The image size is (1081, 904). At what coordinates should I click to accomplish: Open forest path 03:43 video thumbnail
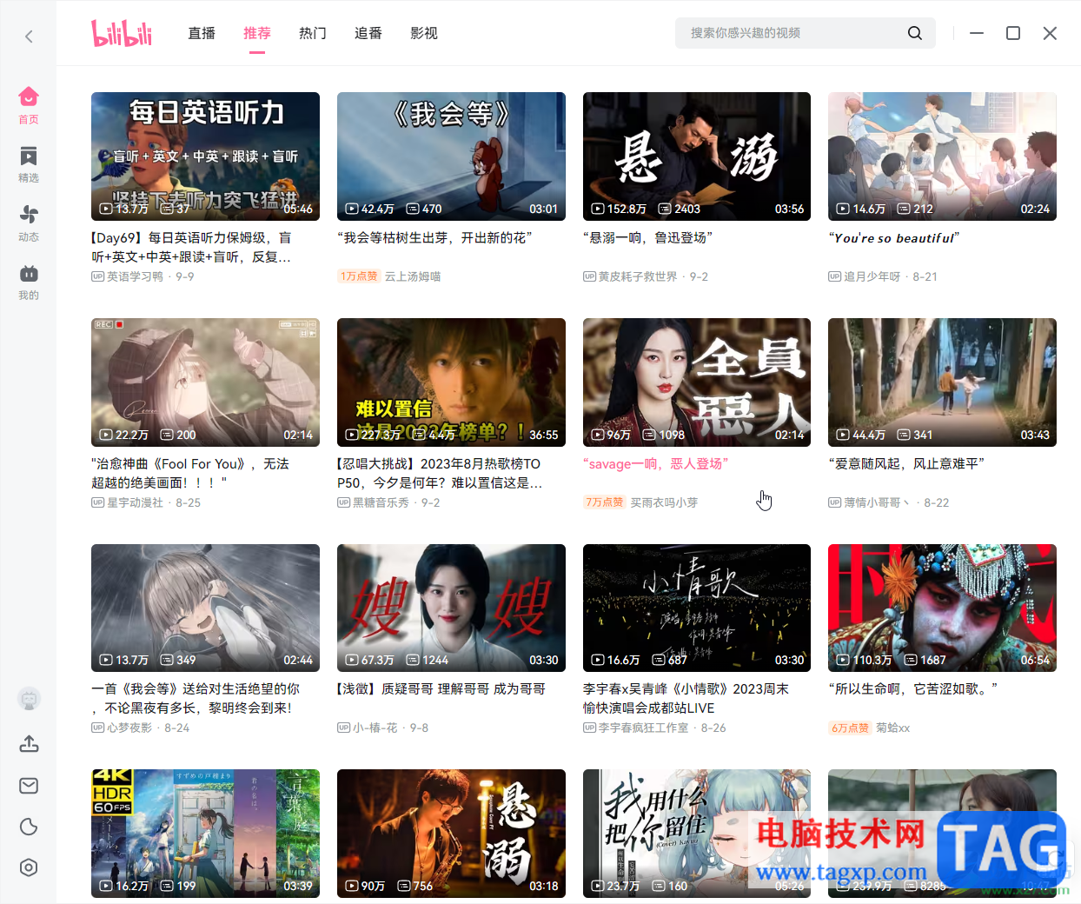(x=942, y=382)
